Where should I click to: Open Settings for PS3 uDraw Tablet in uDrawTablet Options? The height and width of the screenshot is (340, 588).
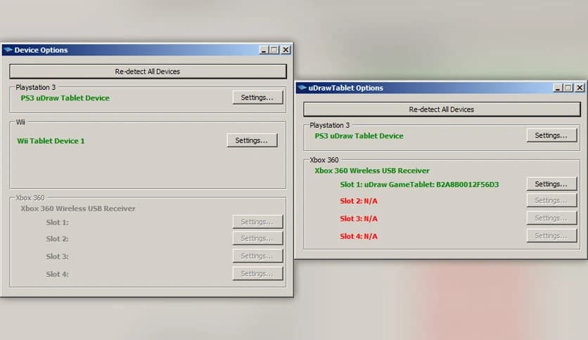551,135
